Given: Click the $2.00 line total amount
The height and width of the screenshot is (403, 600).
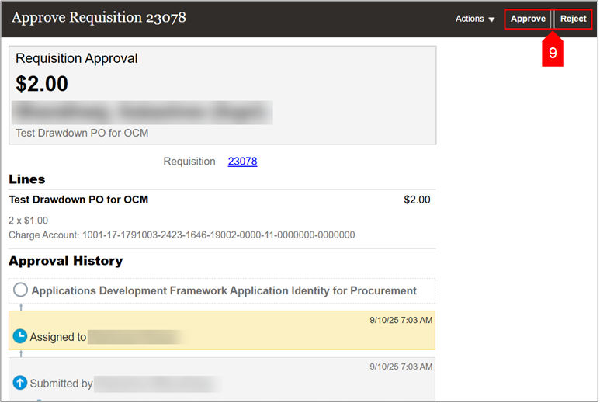Looking at the screenshot, I should (417, 200).
